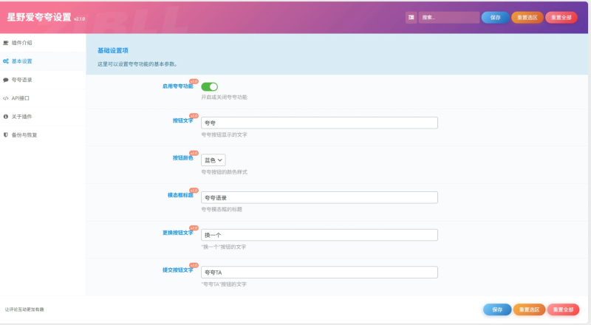Screen dimensions: 591x325
Task: Click the 按钮文字 label
Action: click(x=182, y=120)
